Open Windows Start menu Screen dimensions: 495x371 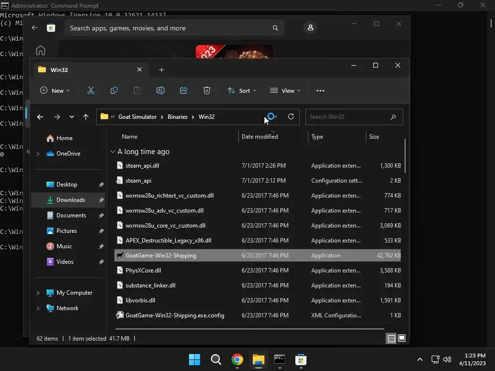[x=194, y=359]
